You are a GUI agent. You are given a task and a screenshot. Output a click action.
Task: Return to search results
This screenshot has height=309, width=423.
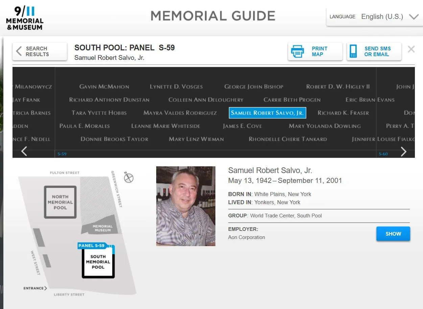coord(39,51)
